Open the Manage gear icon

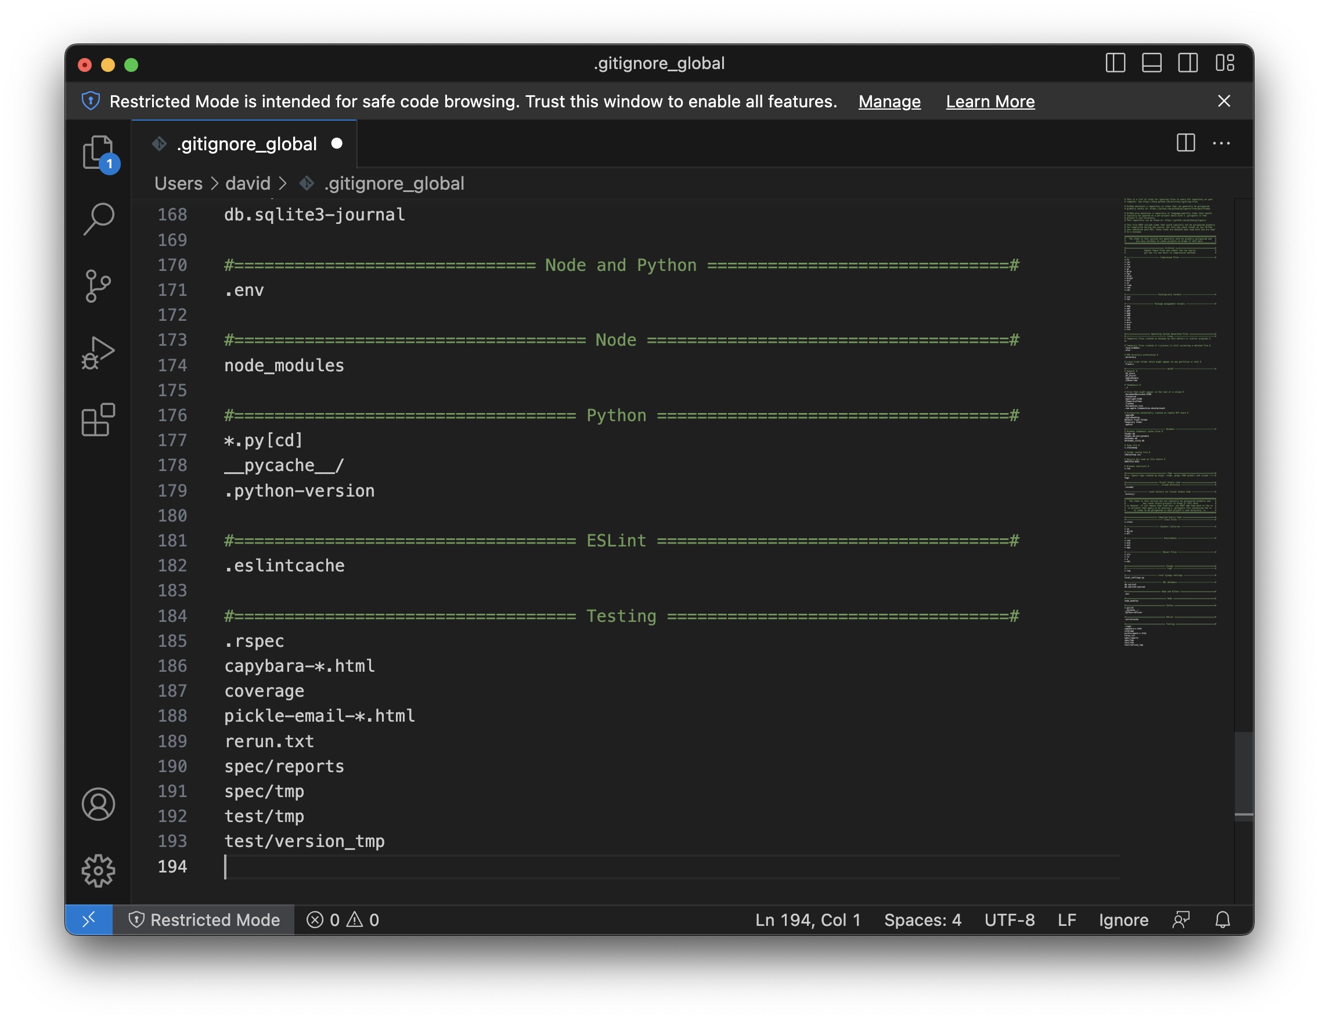(98, 870)
